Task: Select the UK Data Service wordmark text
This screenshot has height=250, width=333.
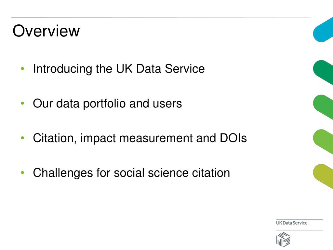Action: [292, 223]
